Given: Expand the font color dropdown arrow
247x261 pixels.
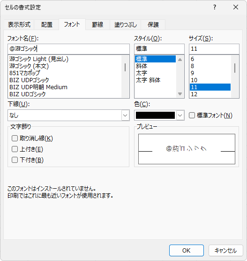Looking at the screenshot, I should pyautogui.click(x=180, y=115).
